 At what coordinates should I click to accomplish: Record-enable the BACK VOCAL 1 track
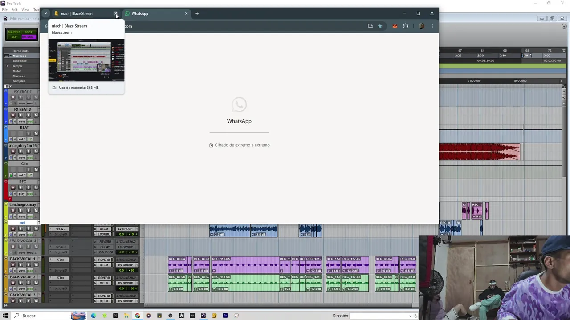tap(13, 264)
